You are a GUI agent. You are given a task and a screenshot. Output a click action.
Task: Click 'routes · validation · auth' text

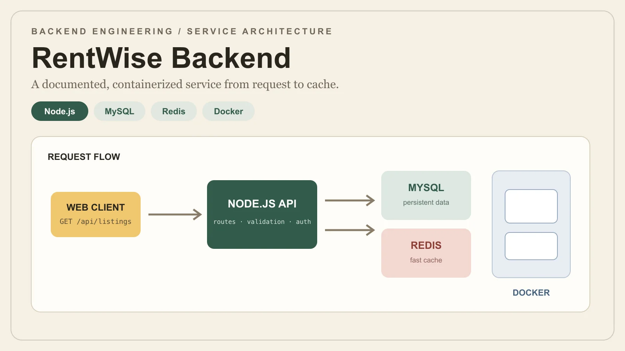click(262, 222)
